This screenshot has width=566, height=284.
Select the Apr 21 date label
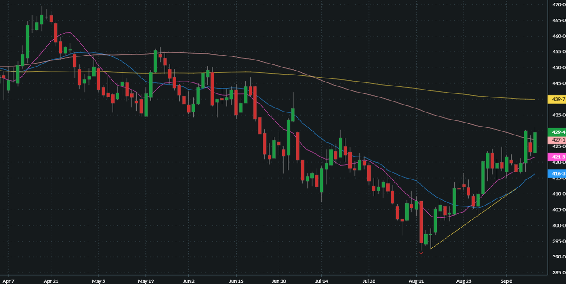click(51, 280)
